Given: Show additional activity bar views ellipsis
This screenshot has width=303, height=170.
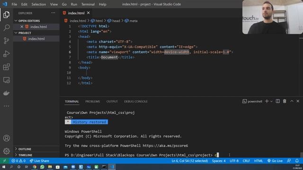Looking at the screenshot, I should click(6, 106).
